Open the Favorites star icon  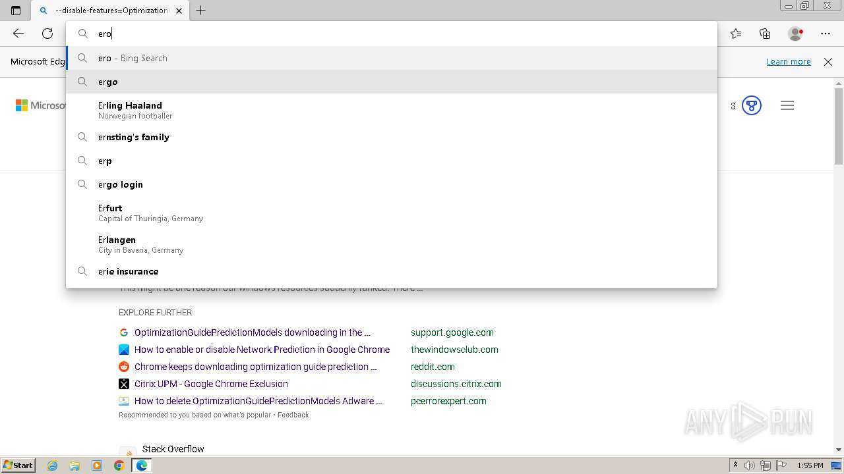tap(736, 34)
